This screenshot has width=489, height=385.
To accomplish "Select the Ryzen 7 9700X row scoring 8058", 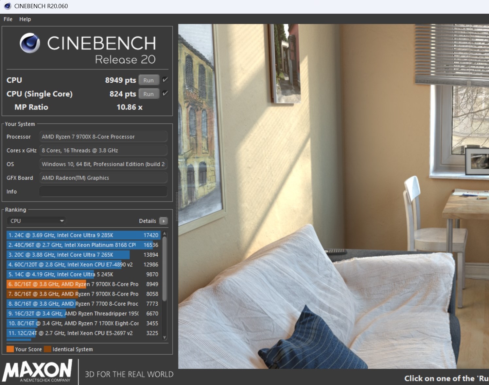I will click(x=83, y=294).
